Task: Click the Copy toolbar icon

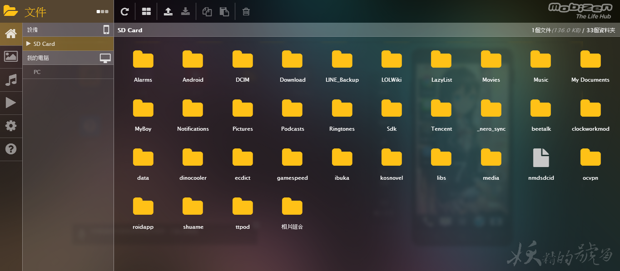Action: click(x=207, y=11)
